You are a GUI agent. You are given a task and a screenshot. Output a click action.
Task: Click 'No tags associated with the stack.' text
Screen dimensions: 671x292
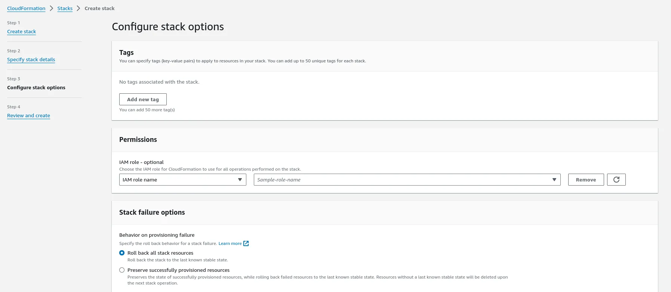point(159,82)
